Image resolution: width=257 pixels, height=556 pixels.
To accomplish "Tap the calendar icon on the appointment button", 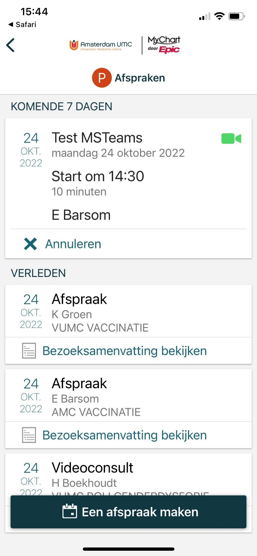I will click(70, 511).
